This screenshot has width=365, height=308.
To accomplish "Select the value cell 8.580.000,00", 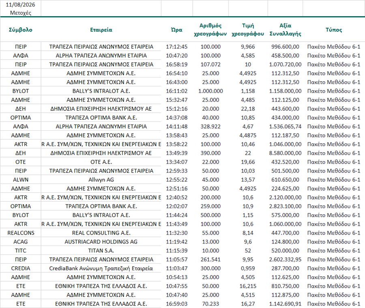I will (286, 153).
